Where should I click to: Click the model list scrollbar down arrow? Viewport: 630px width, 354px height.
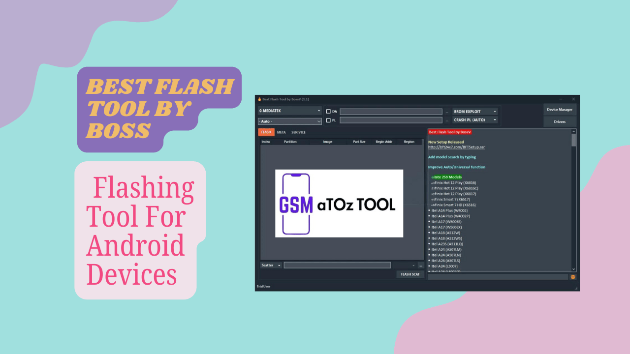coord(572,269)
